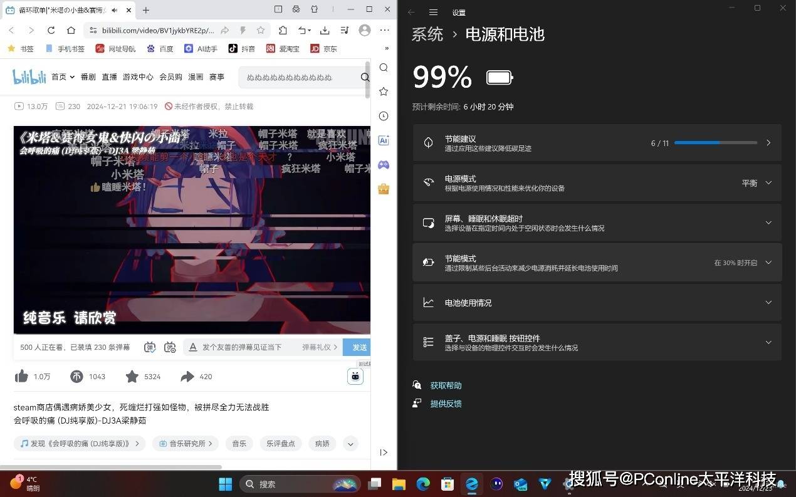The image size is (796, 497).
Task: Open 赛事 in bilibili navigation
Action: coord(217,76)
